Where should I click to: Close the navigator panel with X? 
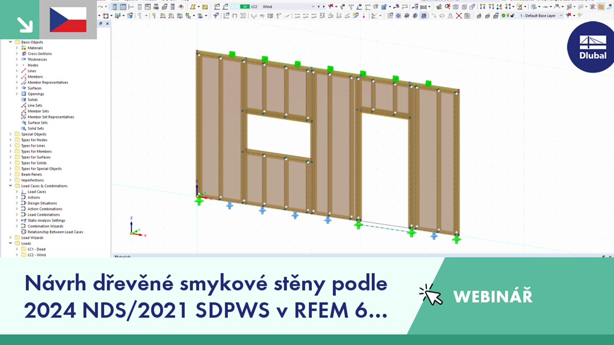(108, 23)
